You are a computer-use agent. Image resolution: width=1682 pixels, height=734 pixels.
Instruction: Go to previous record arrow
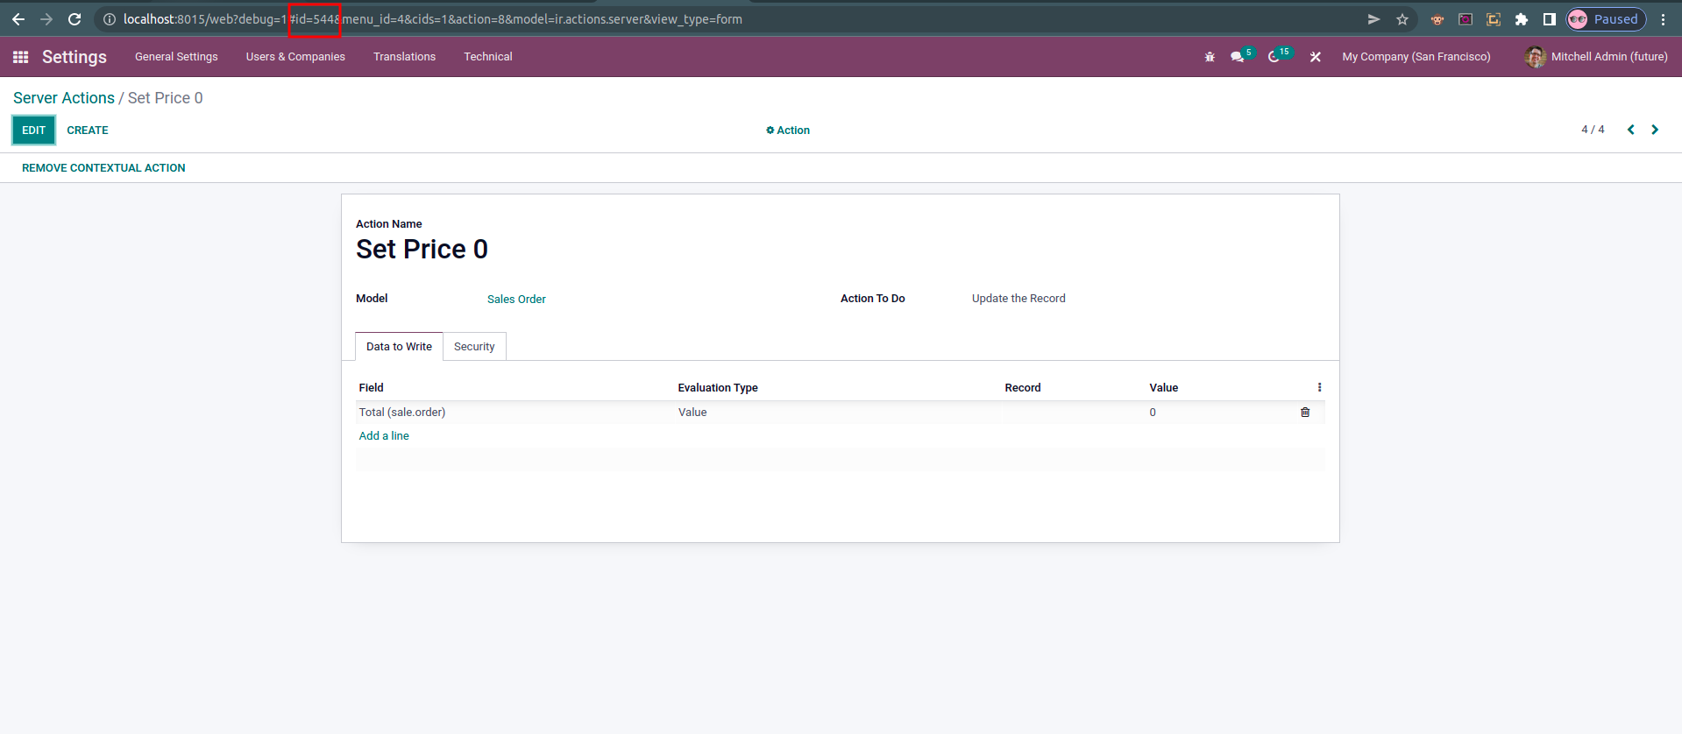point(1631,130)
